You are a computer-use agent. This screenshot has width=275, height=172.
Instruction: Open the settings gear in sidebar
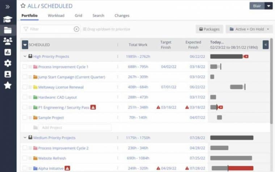coord(8,63)
